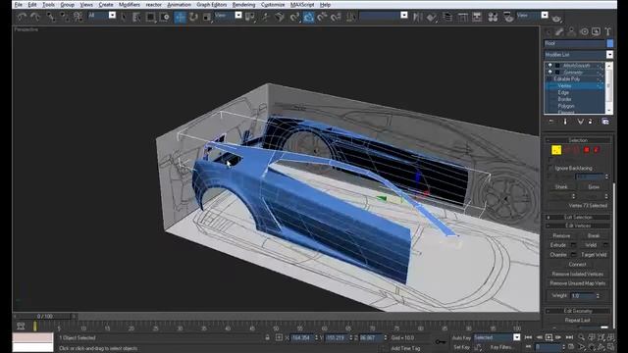Open the reactor menu
The width and height of the screenshot is (628, 353).
coord(153,5)
